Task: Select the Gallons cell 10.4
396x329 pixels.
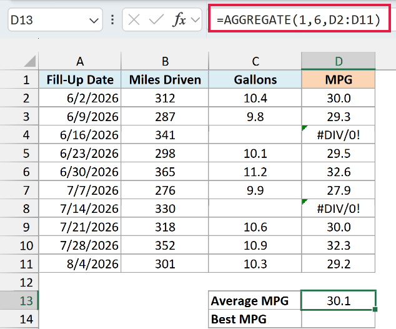Action: (x=255, y=98)
